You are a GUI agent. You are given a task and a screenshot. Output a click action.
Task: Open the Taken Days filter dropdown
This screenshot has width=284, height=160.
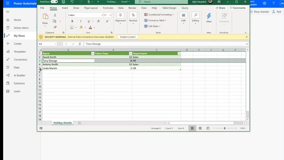coord(130,53)
